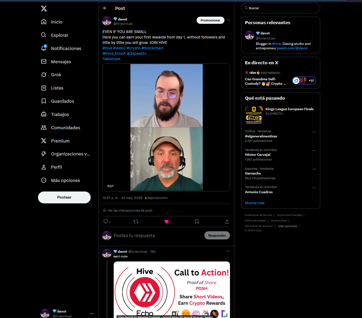Click Traducir post
The width and height of the screenshot is (362, 318).
pos(111,59)
